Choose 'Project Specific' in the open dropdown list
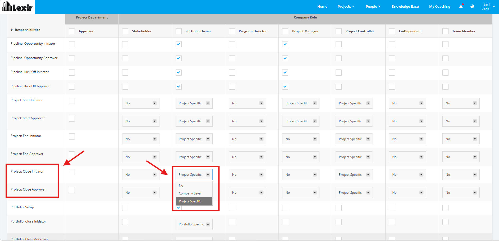Viewport: 499px width, 241px height. (x=194, y=201)
